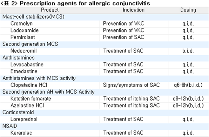Select Anthistamines with MCS activity row
The height and width of the screenshot is (137, 209).
coord(104,78)
